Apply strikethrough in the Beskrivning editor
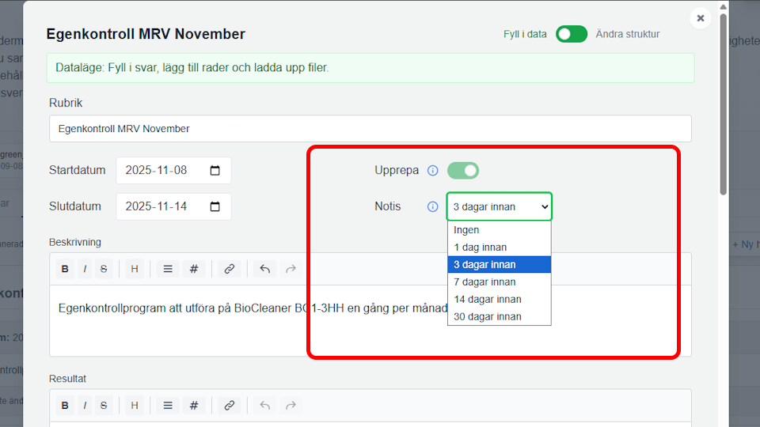This screenshot has width=760, height=427. (104, 269)
